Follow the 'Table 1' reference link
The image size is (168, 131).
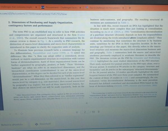click(x=125, y=23)
